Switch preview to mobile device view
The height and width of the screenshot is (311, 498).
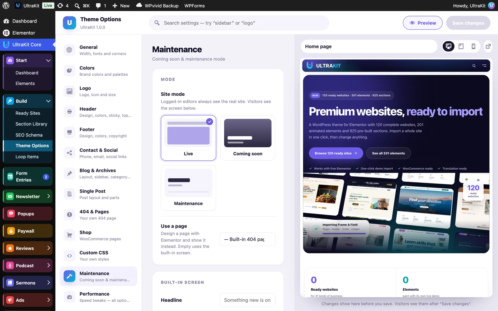click(x=473, y=46)
